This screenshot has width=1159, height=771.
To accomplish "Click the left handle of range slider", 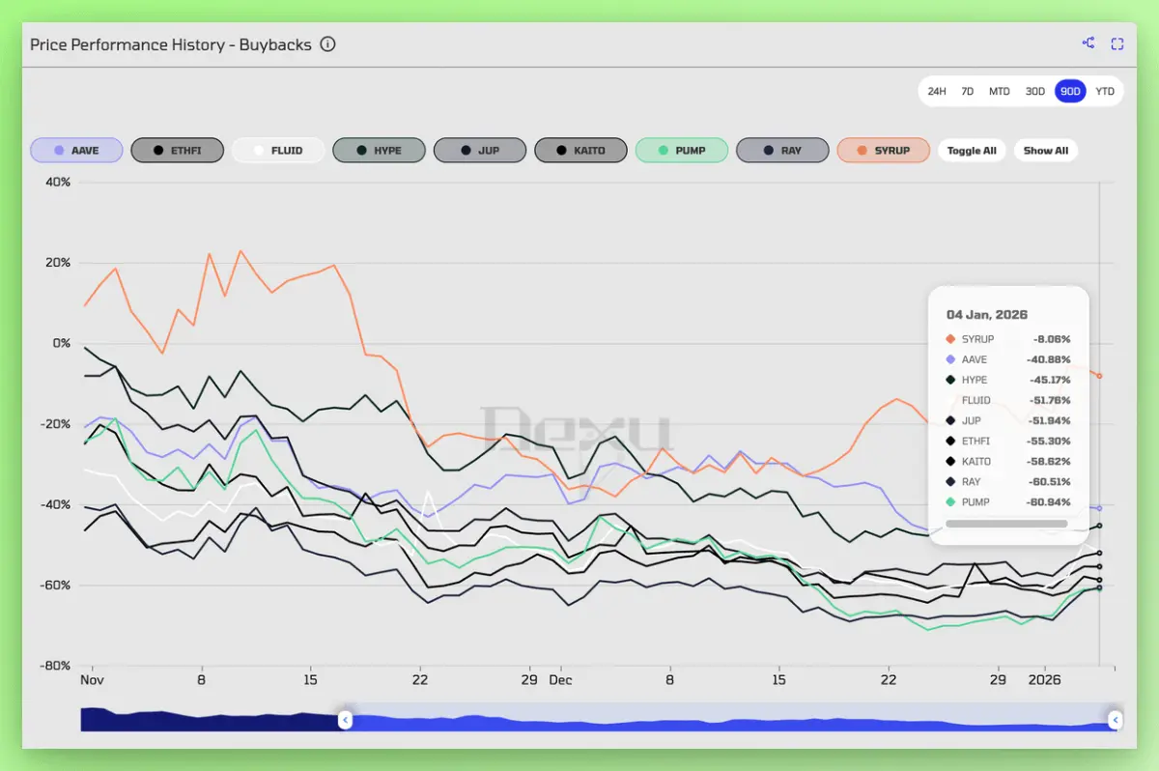I will [345, 719].
